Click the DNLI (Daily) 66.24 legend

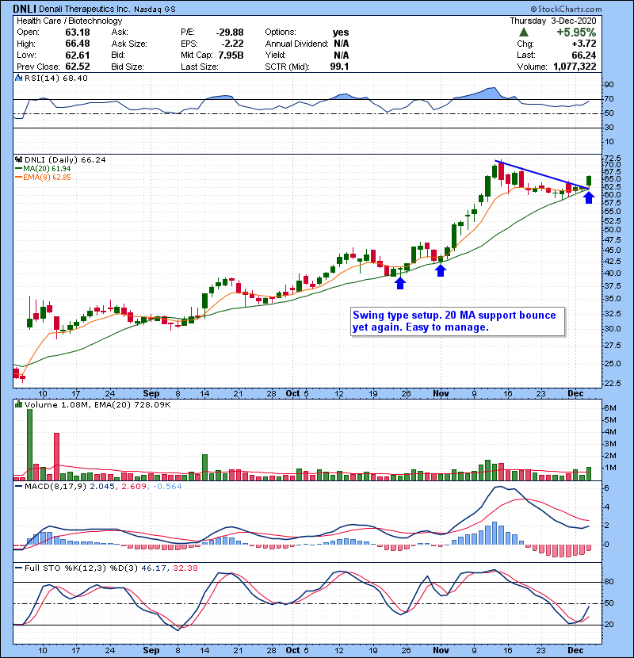[65, 159]
